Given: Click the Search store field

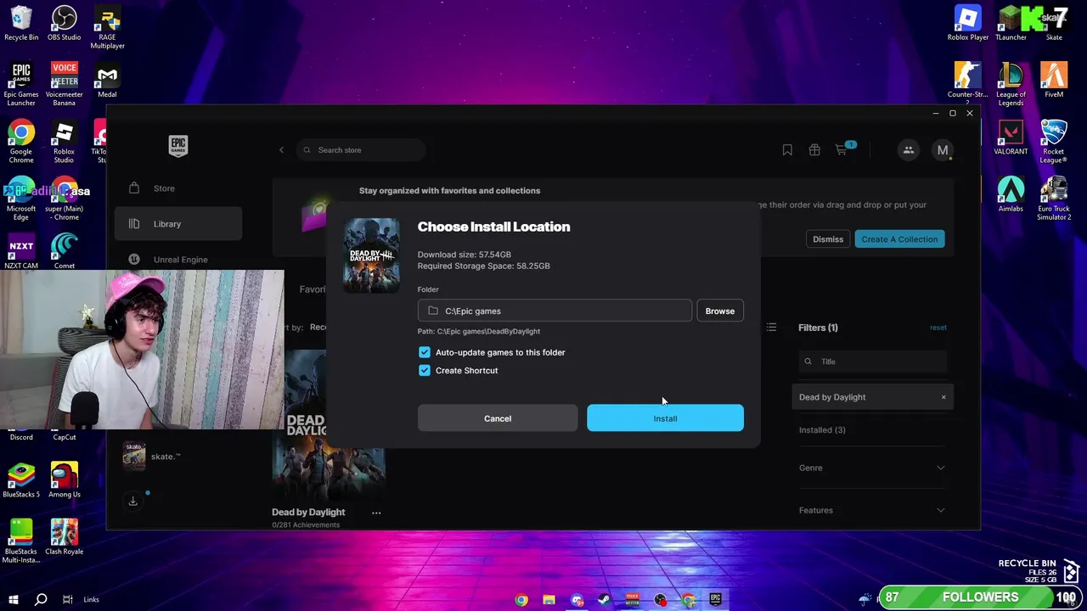Looking at the screenshot, I should (361, 150).
